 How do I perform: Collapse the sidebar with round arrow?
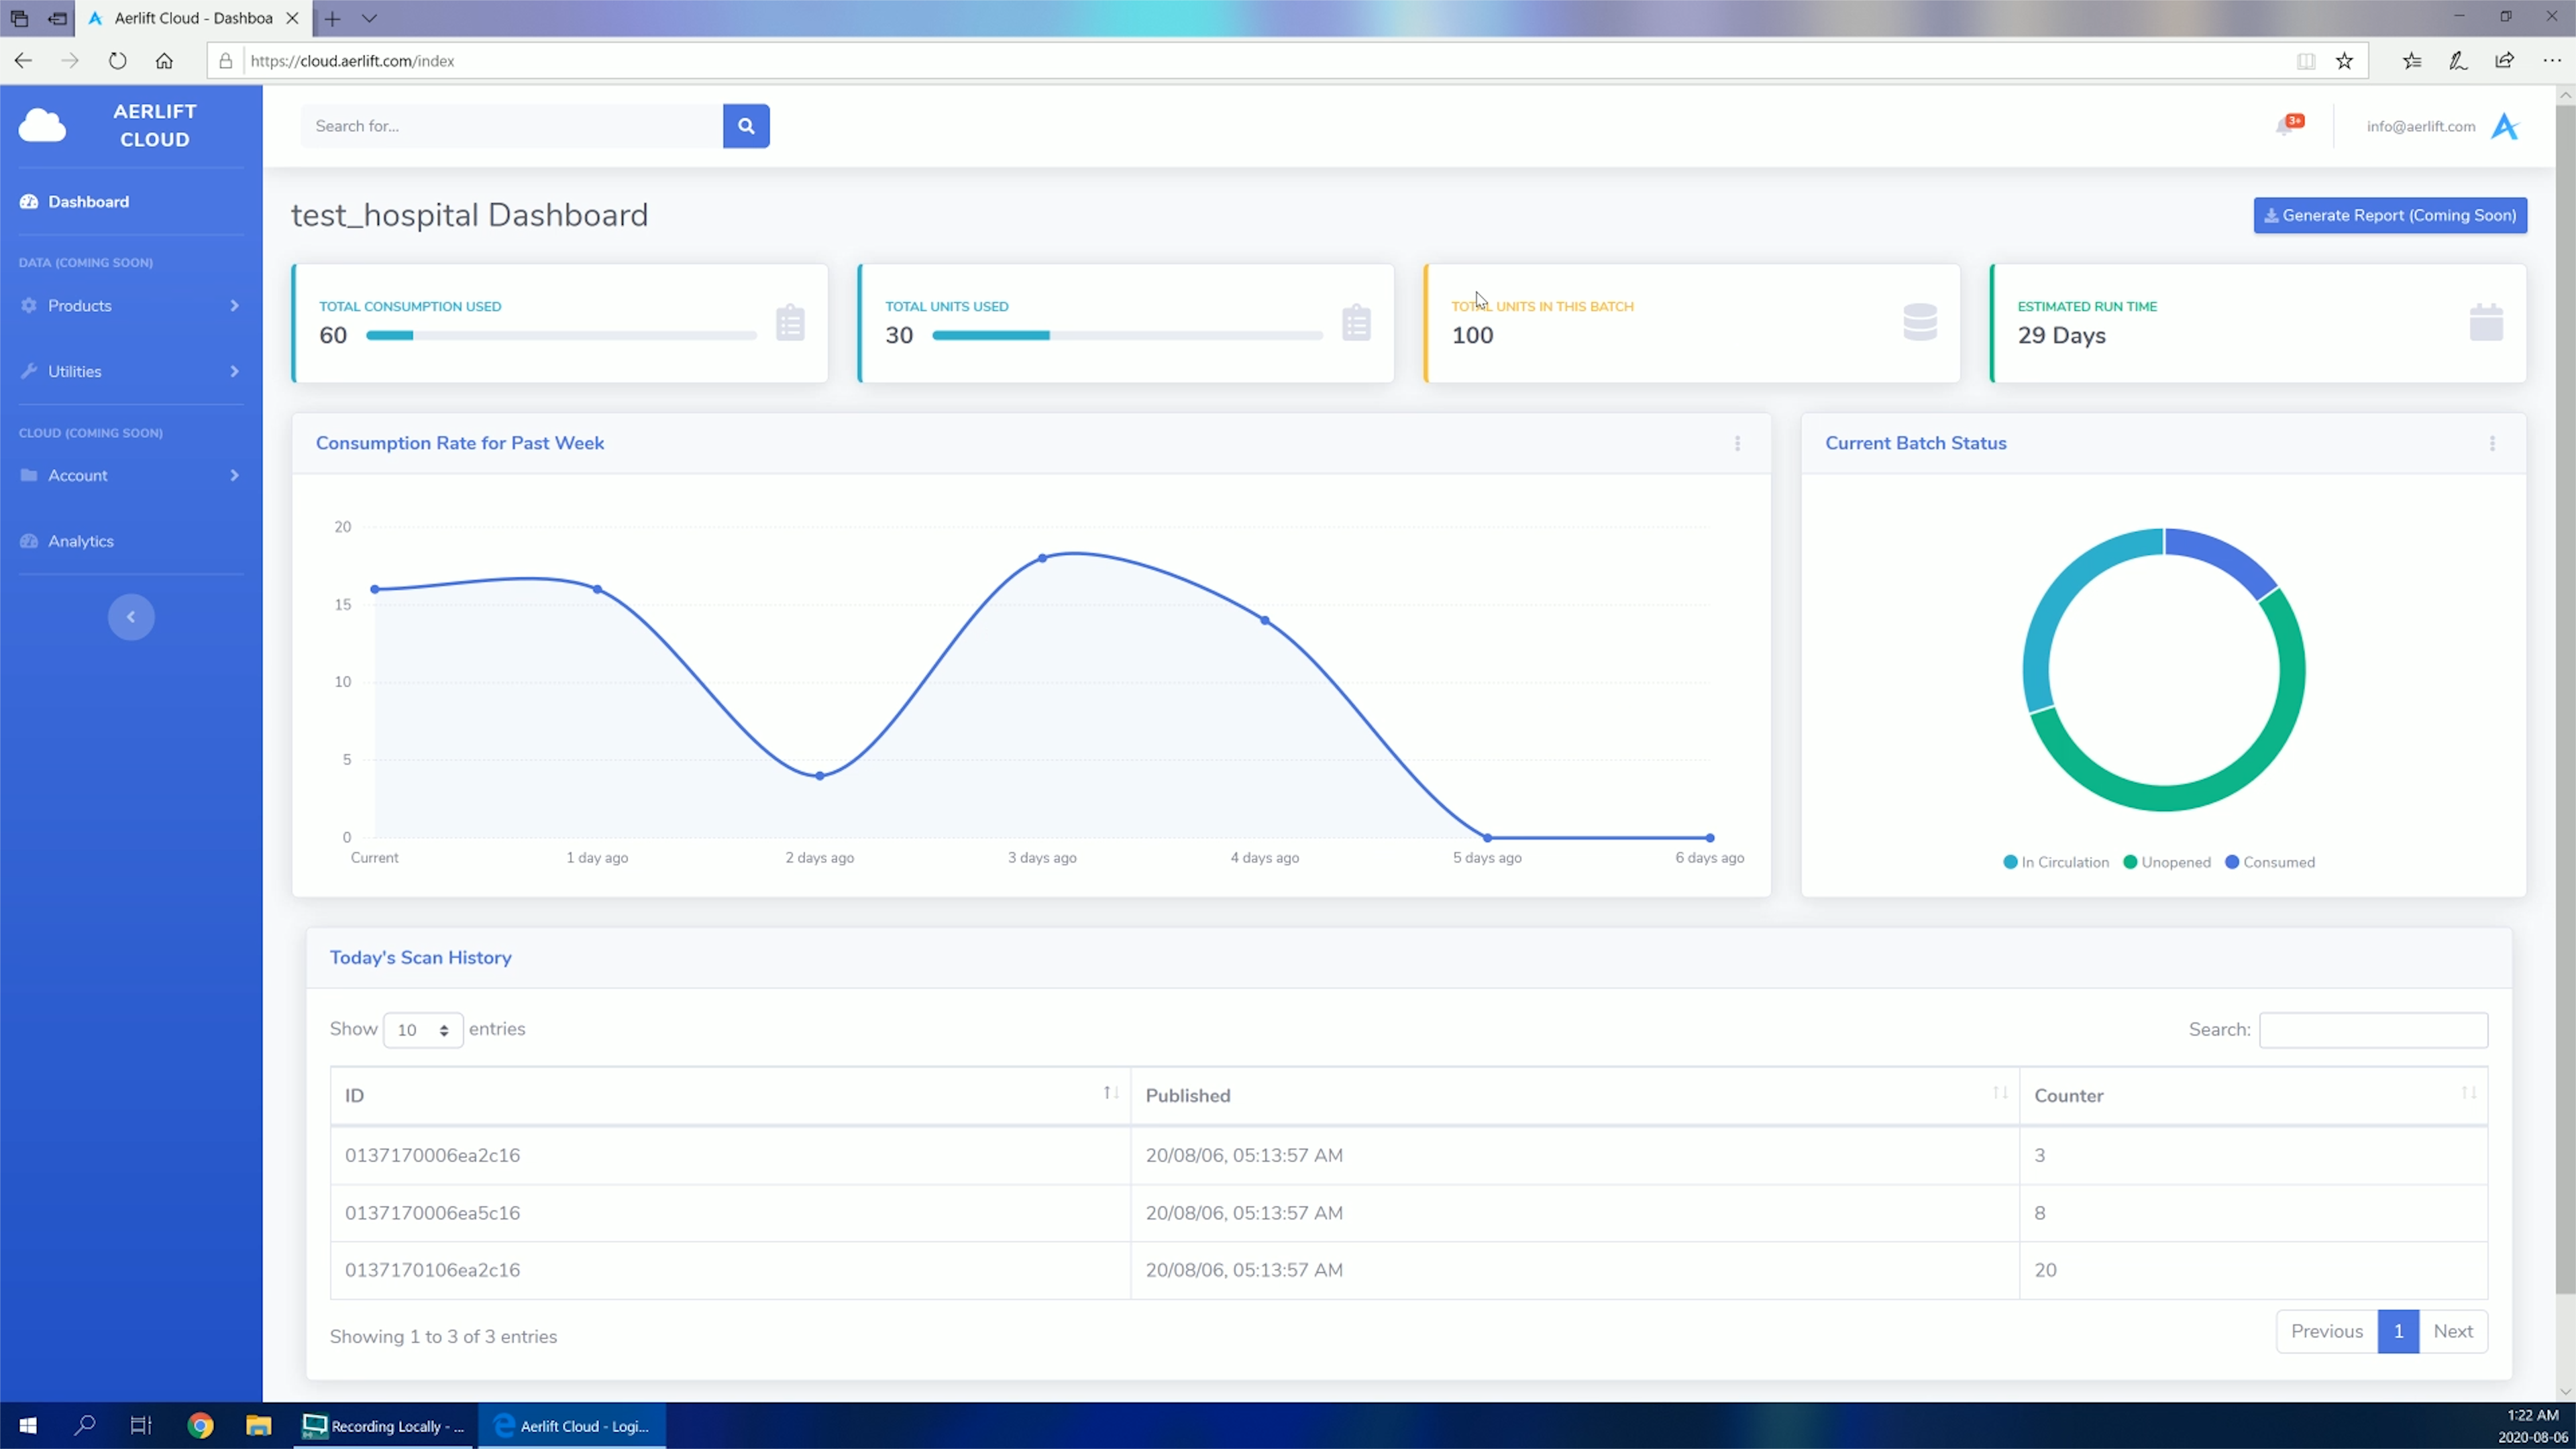point(131,617)
